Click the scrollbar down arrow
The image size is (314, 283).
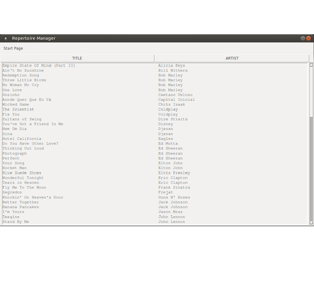[x=311, y=223]
